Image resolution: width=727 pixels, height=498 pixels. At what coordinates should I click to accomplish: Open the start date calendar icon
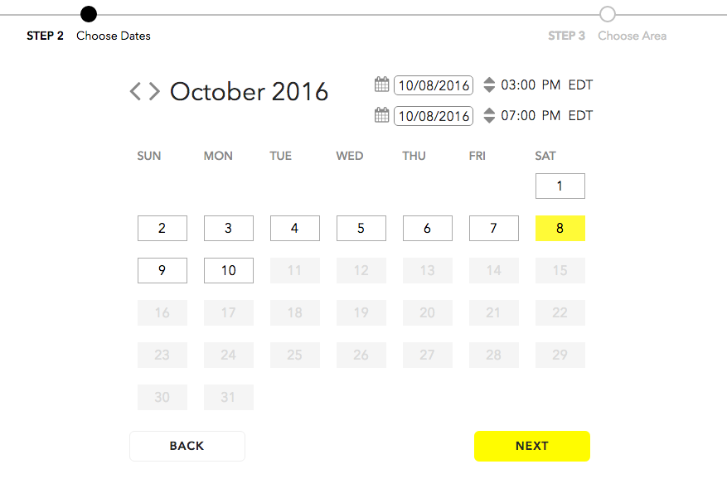(381, 85)
